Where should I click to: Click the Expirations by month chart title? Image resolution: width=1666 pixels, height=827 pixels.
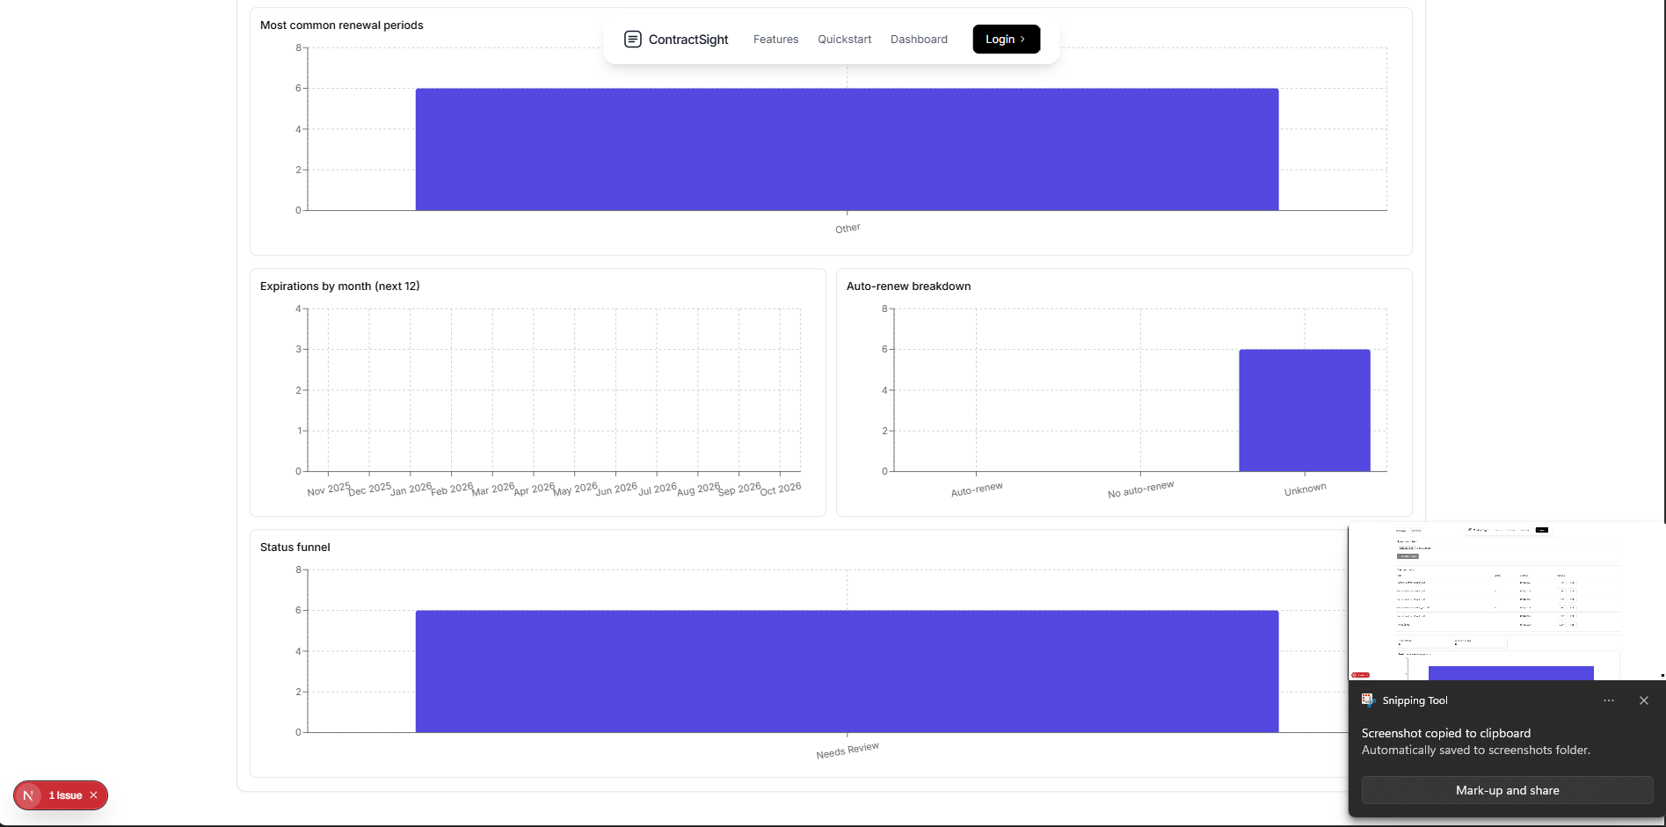(339, 286)
